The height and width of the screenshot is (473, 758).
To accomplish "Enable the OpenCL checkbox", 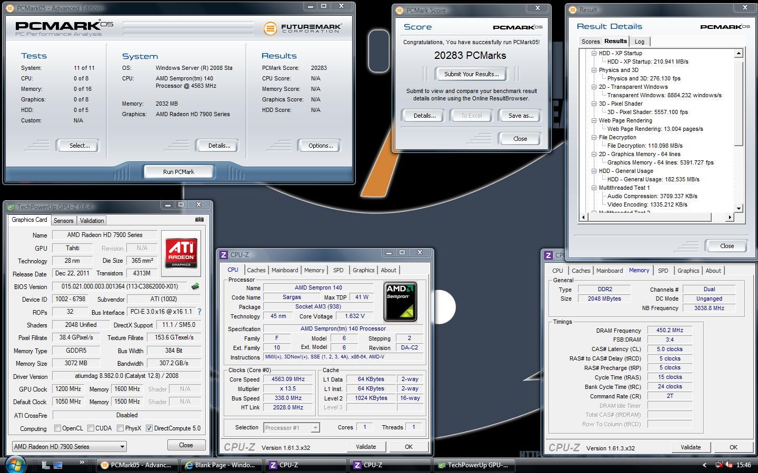I will point(57,428).
